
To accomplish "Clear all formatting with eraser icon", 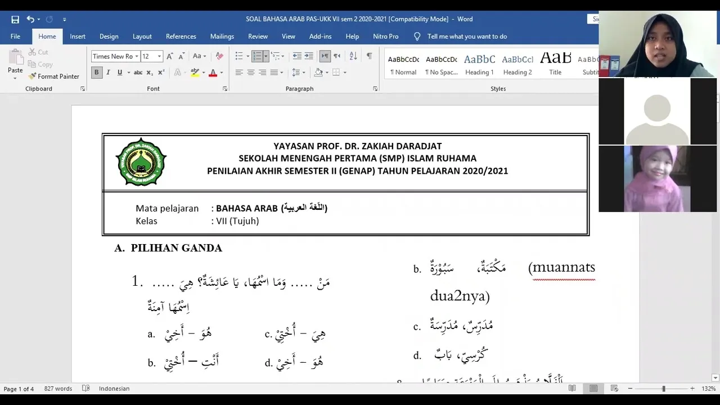I will coord(219,56).
